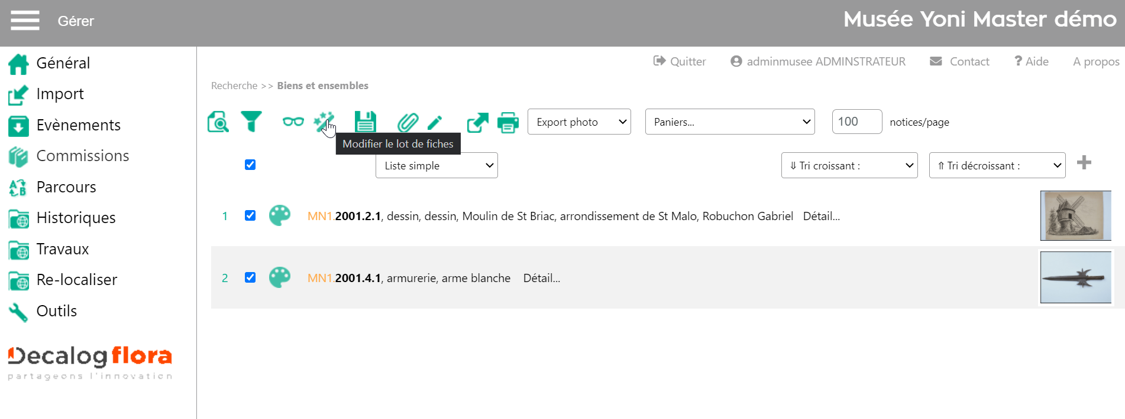Click the windmill drawing thumbnail
This screenshot has width=1125, height=419.
coord(1075,215)
